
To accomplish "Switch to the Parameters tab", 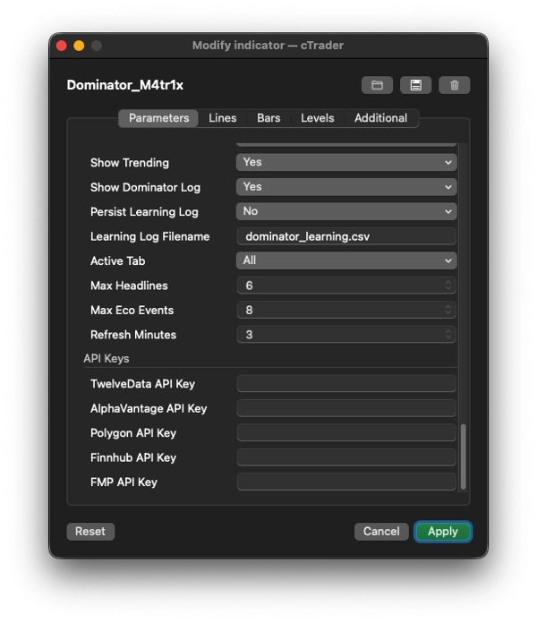I will (x=158, y=118).
